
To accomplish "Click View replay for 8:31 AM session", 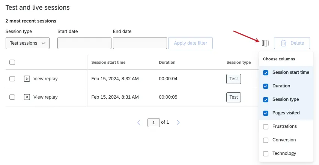I will tap(45, 97).
